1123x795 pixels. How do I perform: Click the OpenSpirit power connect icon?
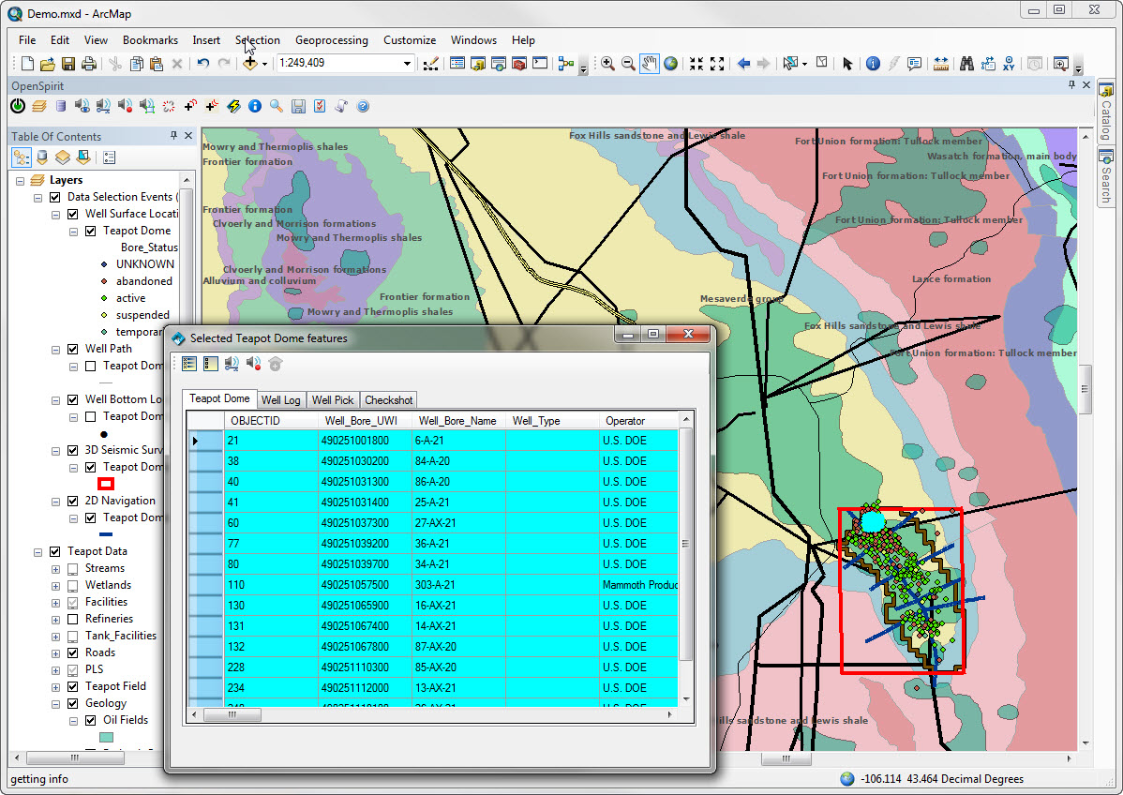(18, 107)
